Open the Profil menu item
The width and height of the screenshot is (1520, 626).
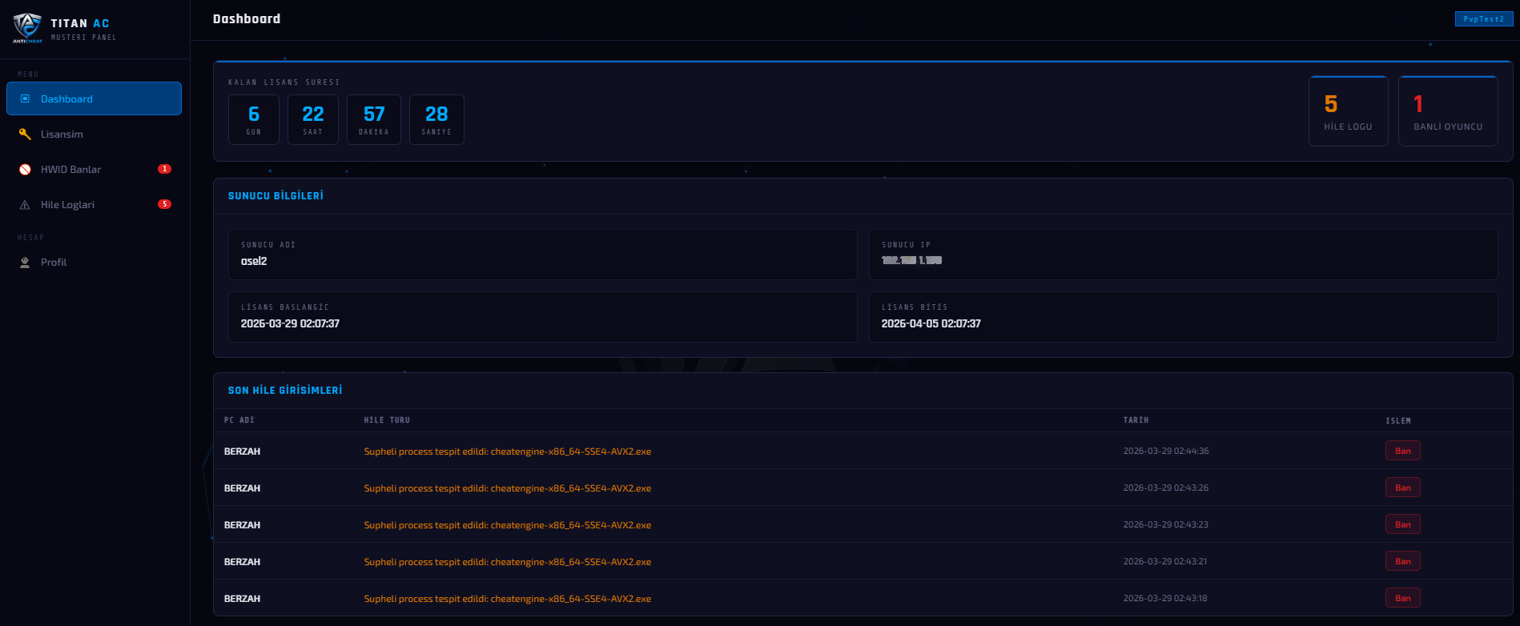[x=94, y=262]
